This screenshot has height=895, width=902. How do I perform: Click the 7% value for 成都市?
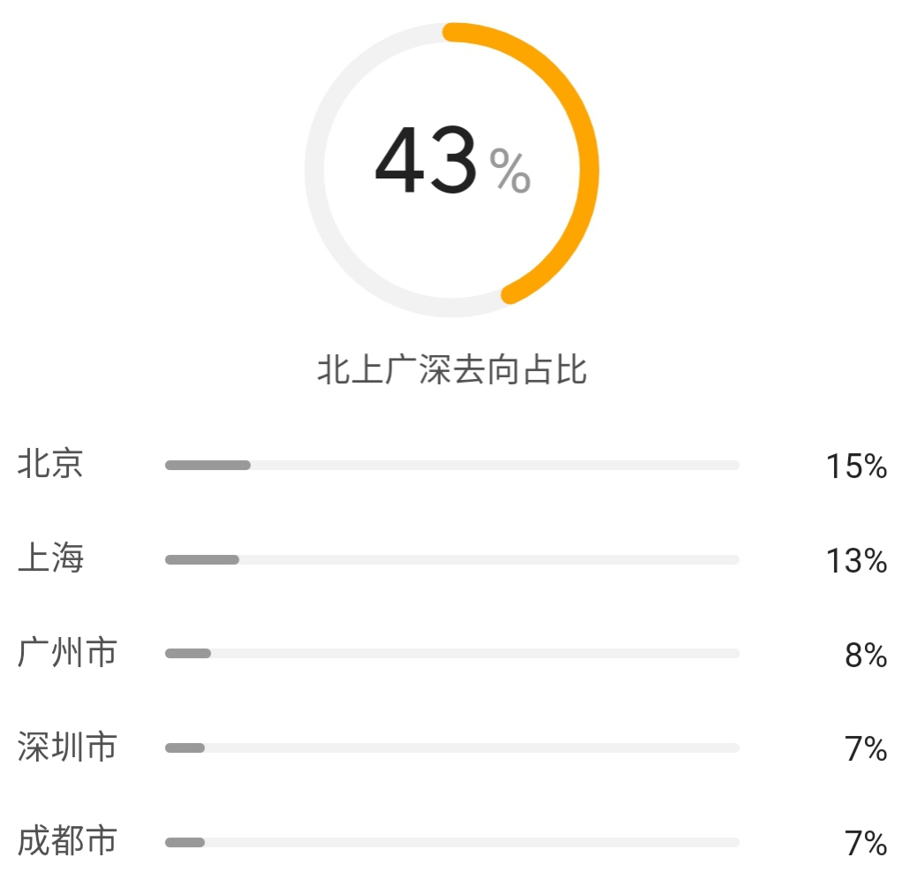(x=866, y=844)
